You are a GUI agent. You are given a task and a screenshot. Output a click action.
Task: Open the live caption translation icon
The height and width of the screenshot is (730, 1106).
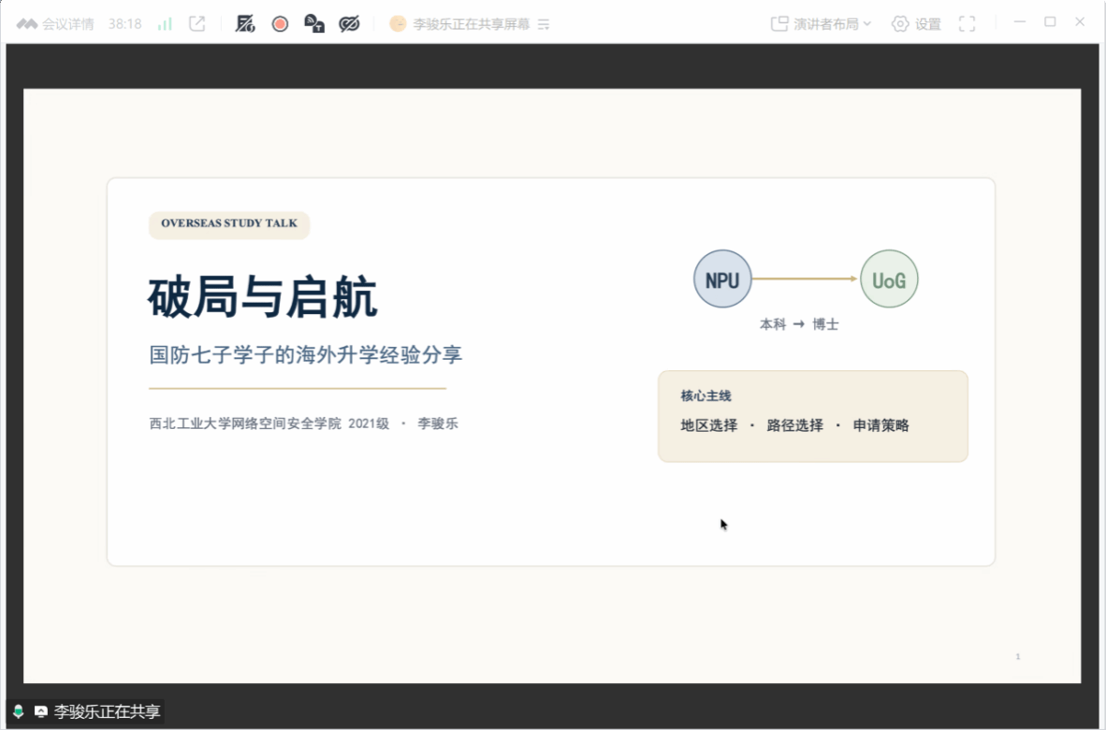point(313,24)
